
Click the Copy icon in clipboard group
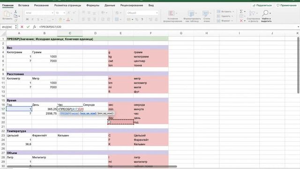(15, 16)
